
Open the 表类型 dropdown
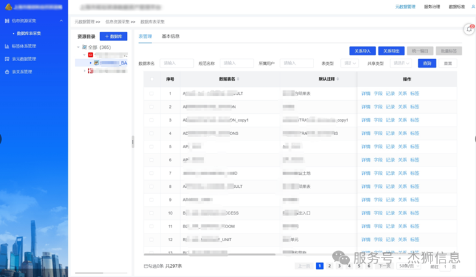[349, 64]
